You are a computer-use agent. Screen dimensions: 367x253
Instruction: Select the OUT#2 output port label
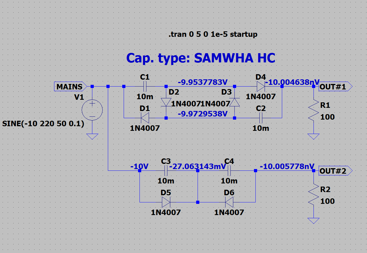click(x=335, y=171)
